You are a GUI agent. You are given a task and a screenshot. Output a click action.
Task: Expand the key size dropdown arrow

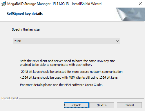click(x=117, y=41)
